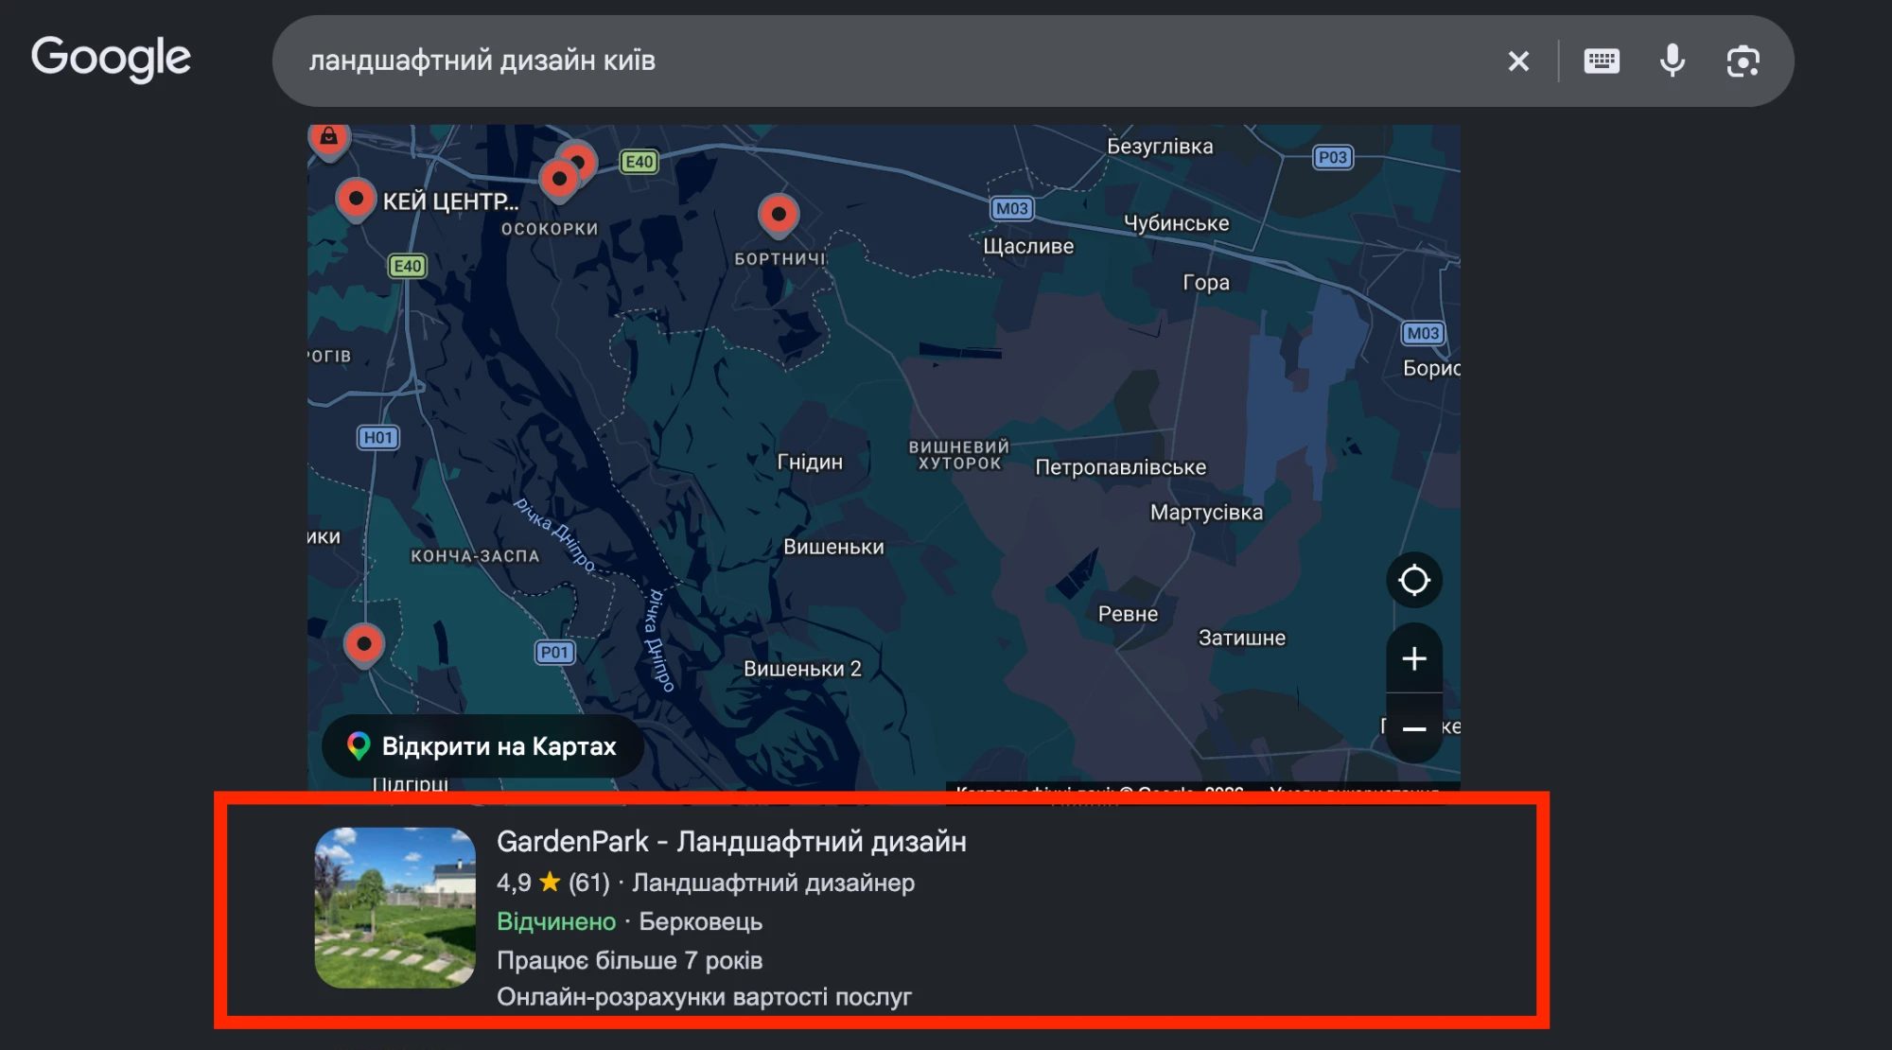Start voice search with the microphone icon

(1673, 61)
